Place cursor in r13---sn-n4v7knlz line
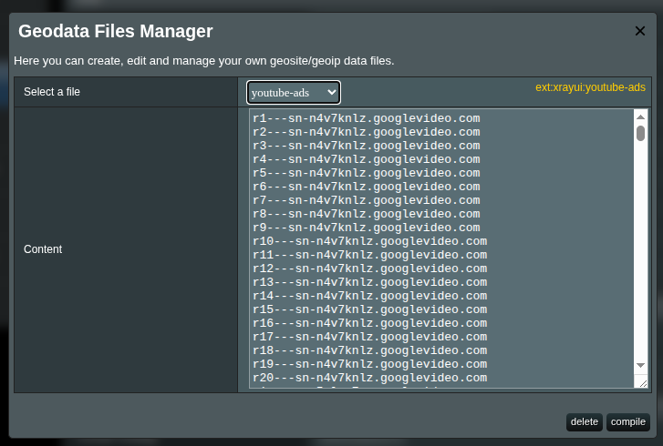The height and width of the screenshot is (446, 663). 369,282
